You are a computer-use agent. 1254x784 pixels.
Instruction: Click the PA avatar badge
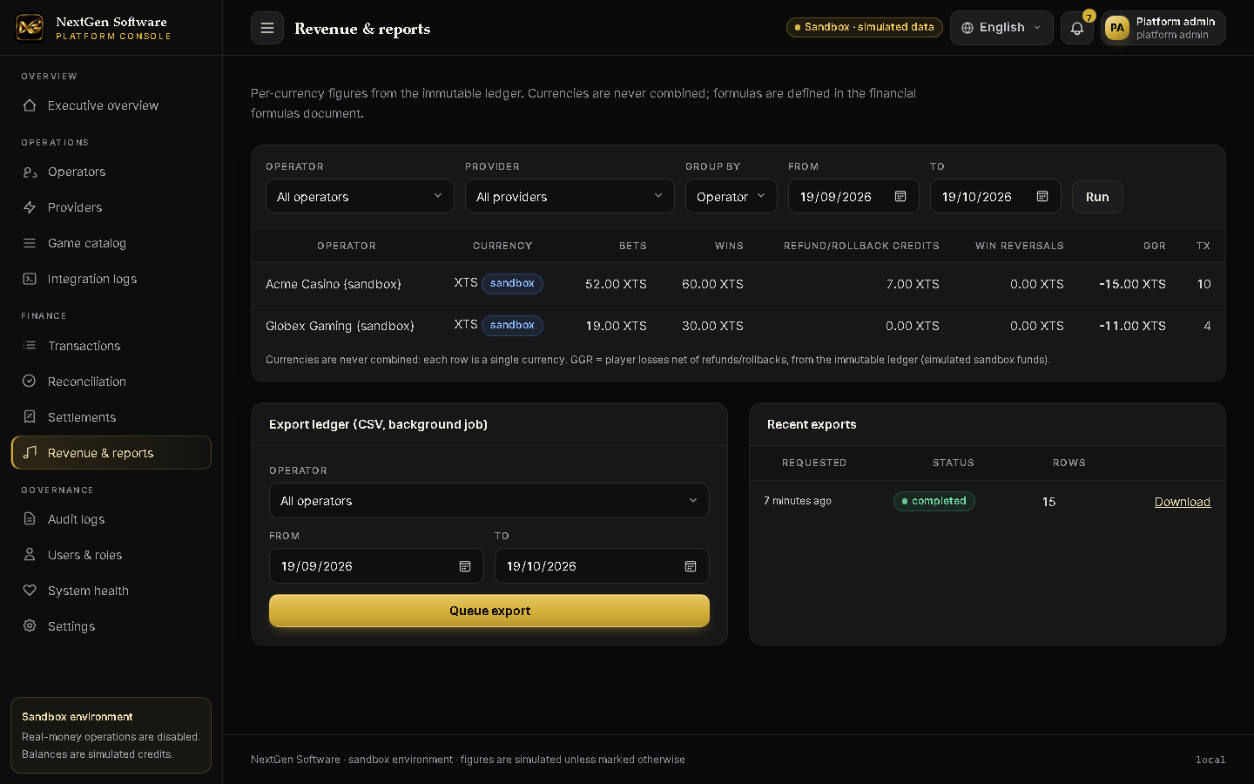click(1116, 28)
